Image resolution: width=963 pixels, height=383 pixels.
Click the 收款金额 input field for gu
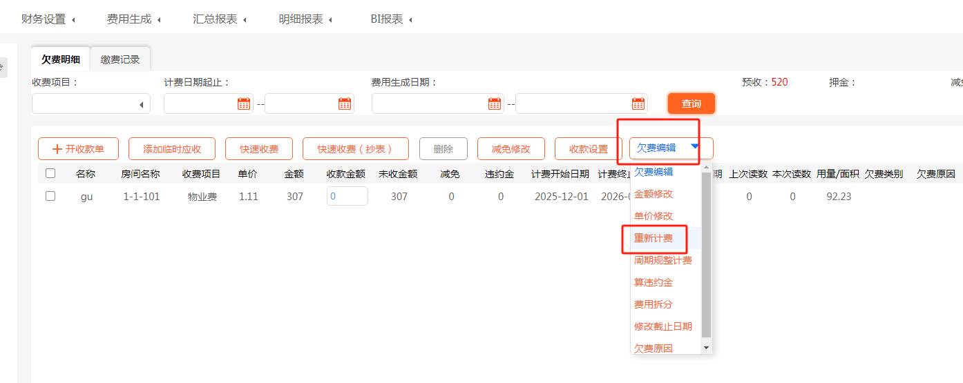pos(347,196)
